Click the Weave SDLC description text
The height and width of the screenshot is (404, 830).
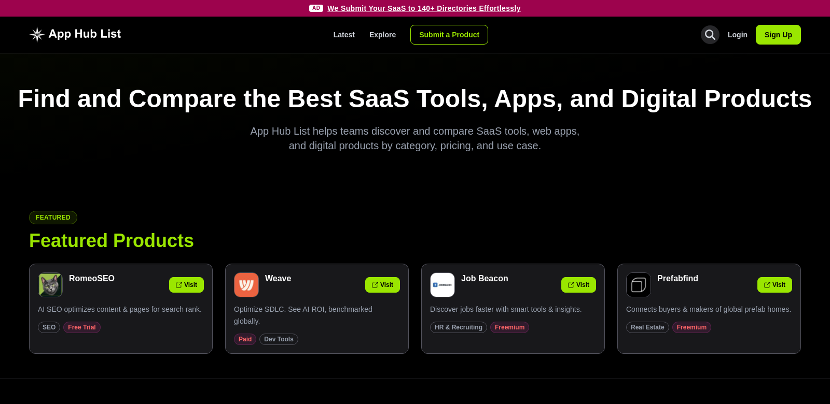click(x=303, y=315)
